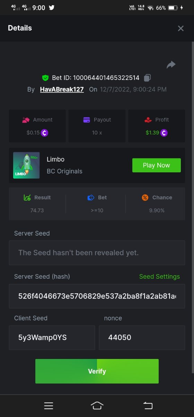The image size is (194, 417).
Task: Tap the Client Seed field
Action: (52, 337)
